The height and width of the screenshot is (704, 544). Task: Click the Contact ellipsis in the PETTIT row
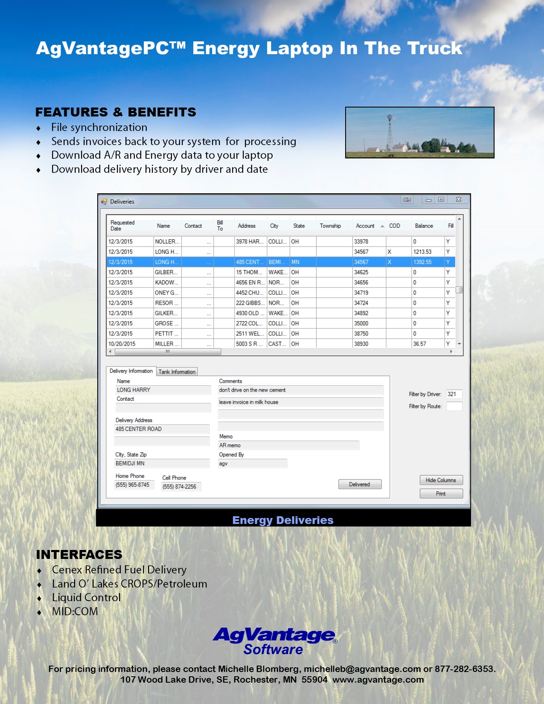209,334
